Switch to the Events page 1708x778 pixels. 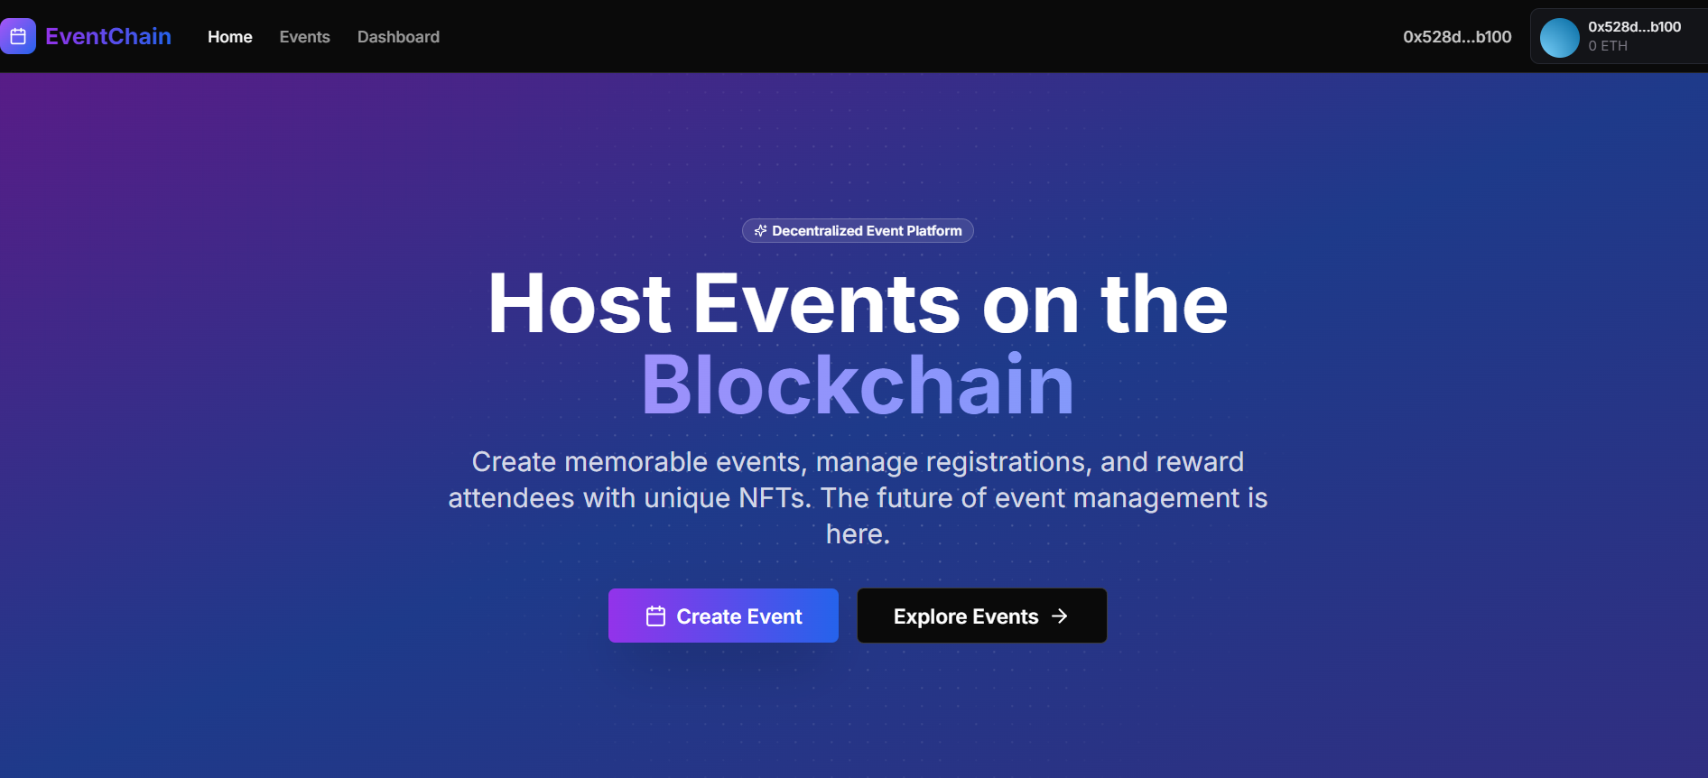[304, 37]
